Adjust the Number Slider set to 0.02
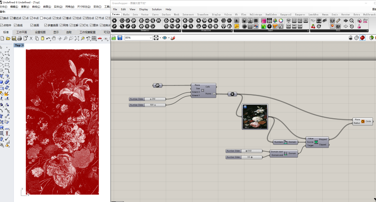Viewport: 376px width, 202px height. [244, 151]
